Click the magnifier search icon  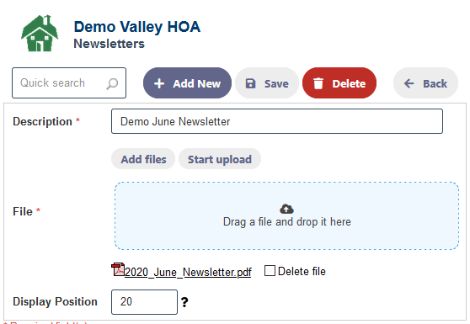tap(112, 83)
